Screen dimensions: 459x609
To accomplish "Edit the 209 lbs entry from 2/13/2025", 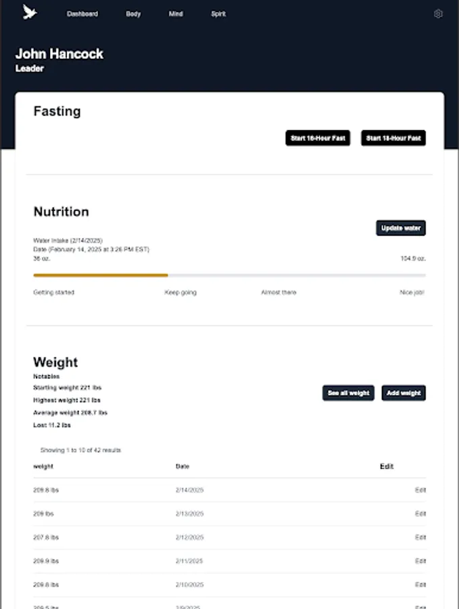I will 420,513.
